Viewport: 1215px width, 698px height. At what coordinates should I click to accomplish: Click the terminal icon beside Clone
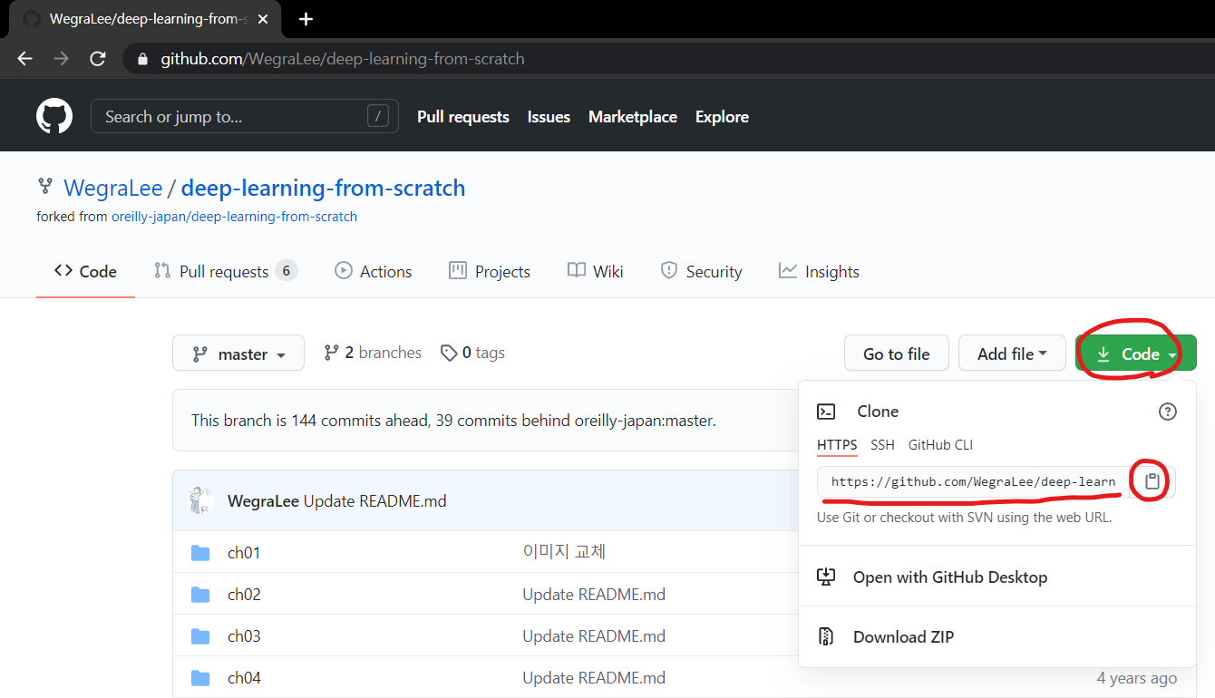pos(826,412)
